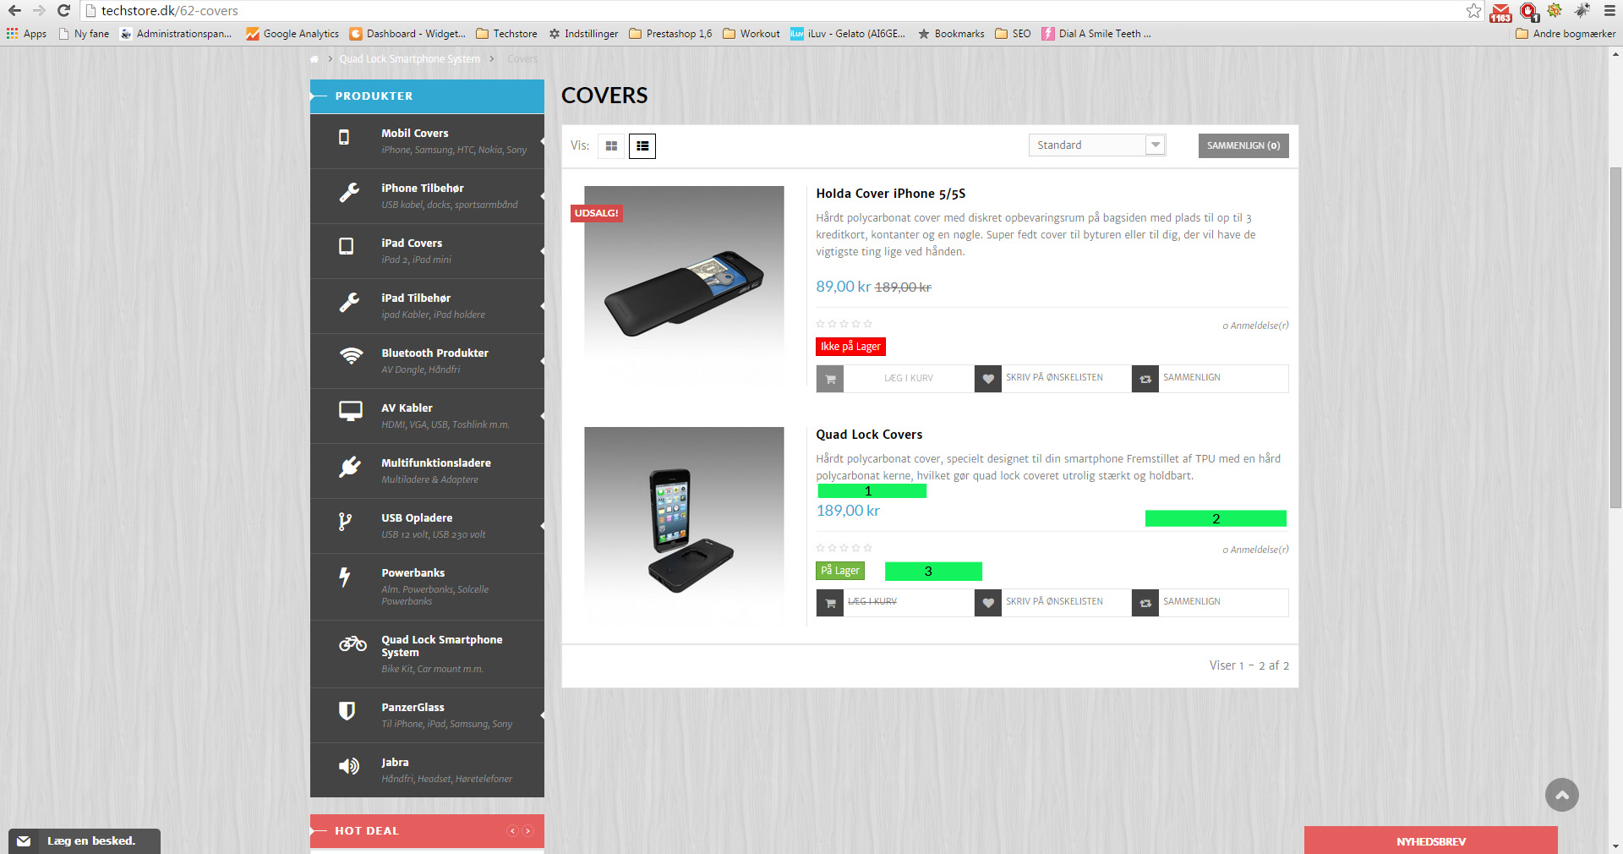Show next hot deal with right arrow
Screen dimensions: 1623x854
(527, 831)
